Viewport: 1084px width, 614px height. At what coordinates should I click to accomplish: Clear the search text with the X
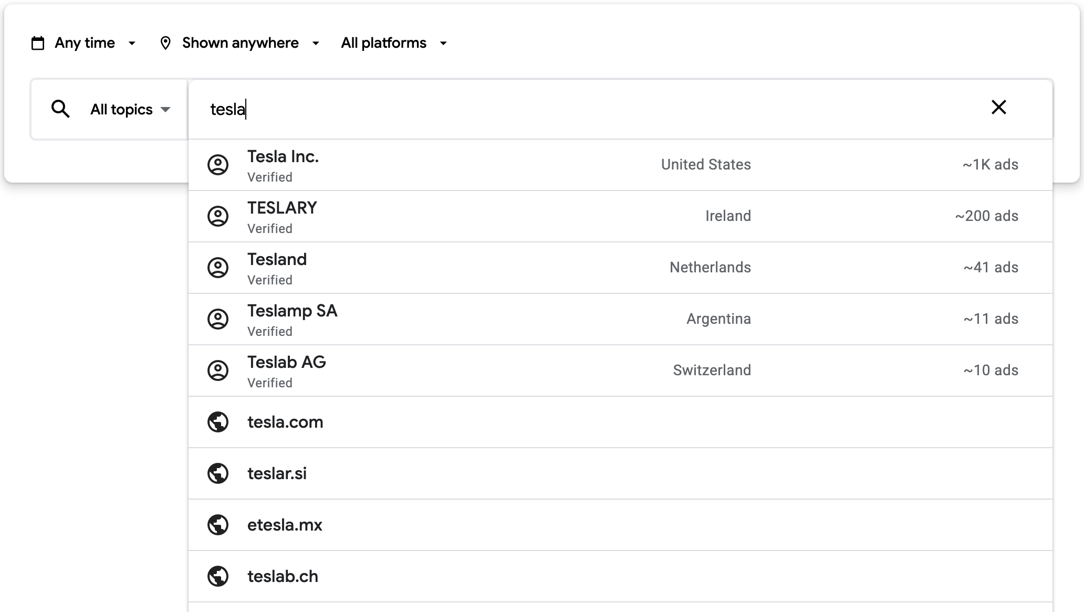[x=998, y=108]
